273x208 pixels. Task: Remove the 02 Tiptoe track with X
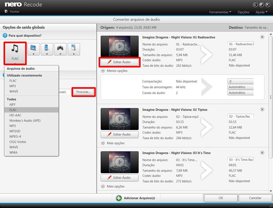(262, 109)
